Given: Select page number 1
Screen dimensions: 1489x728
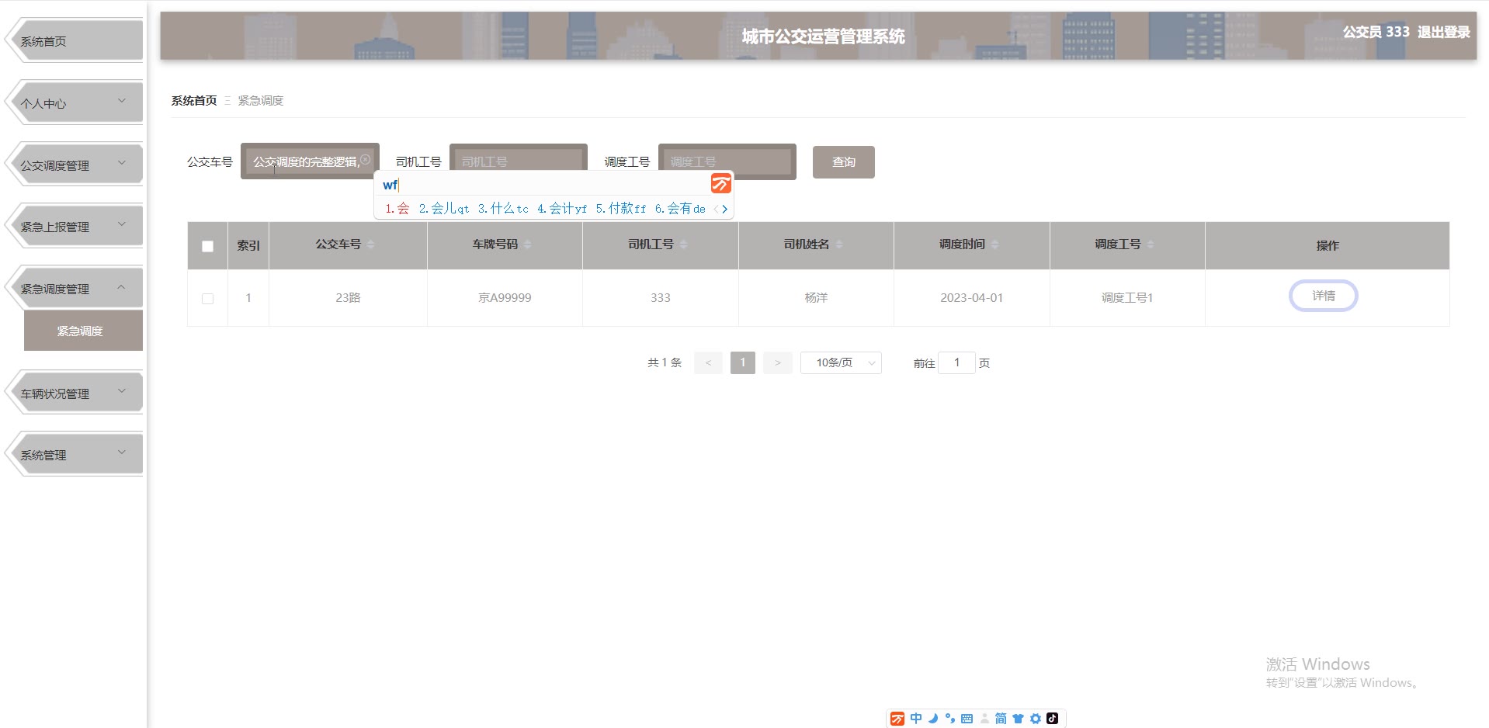Looking at the screenshot, I should click(743, 362).
